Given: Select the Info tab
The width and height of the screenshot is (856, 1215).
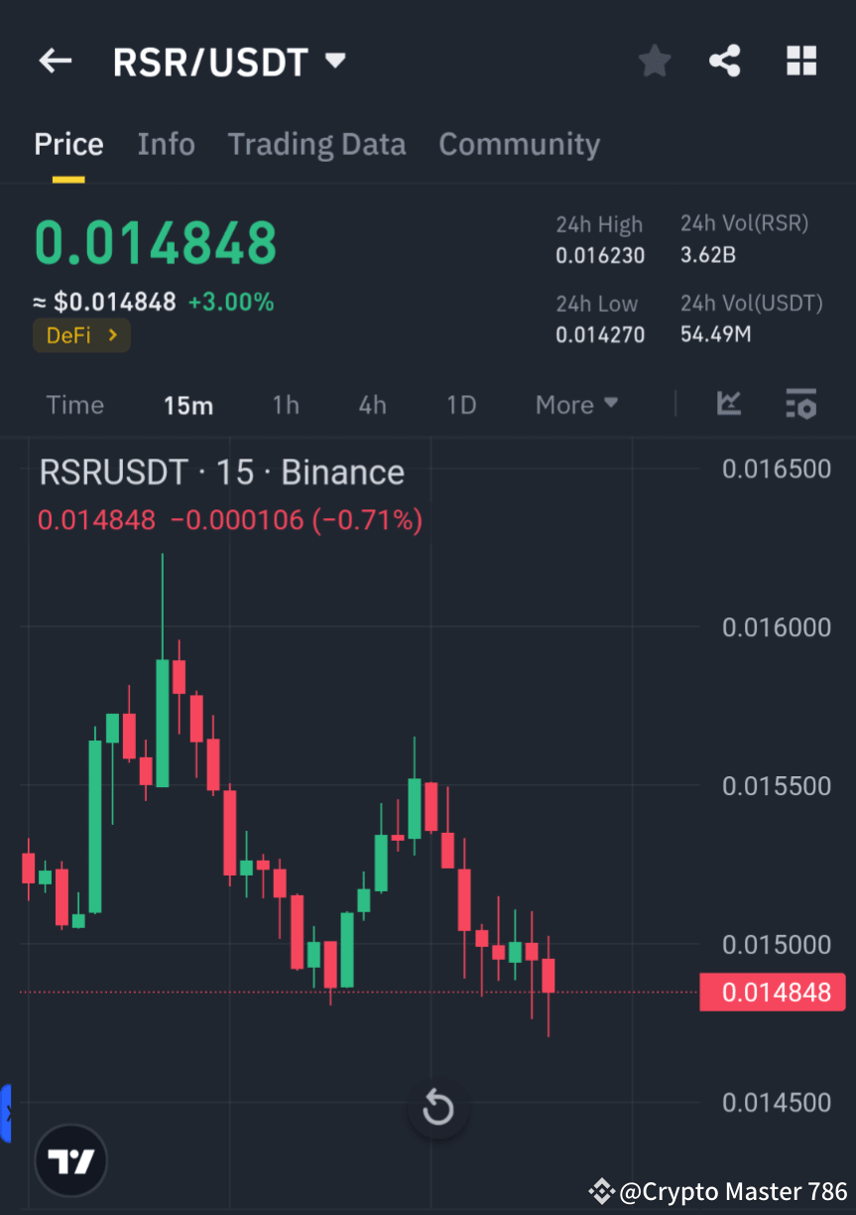Looking at the screenshot, I should coord(166,144).
